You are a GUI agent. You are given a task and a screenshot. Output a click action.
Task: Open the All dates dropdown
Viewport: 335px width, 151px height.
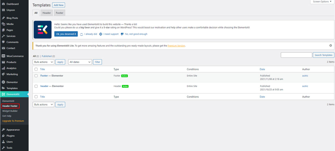click(x=80, y=62)
